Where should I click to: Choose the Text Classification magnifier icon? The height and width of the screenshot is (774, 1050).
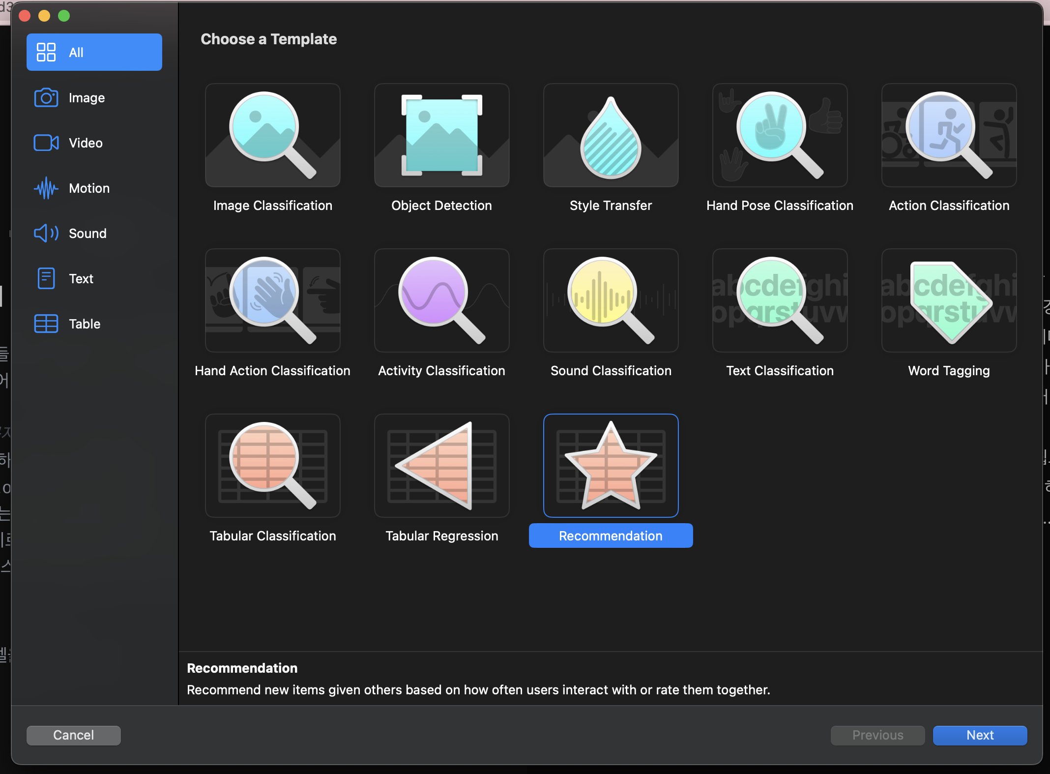(780, 300)
